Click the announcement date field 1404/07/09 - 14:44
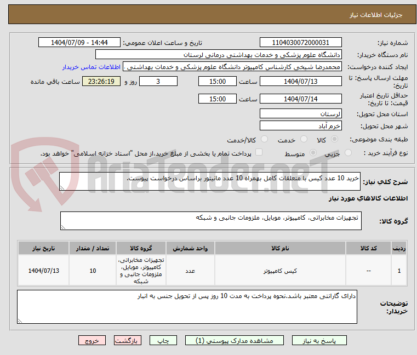 tap(79, 43)
